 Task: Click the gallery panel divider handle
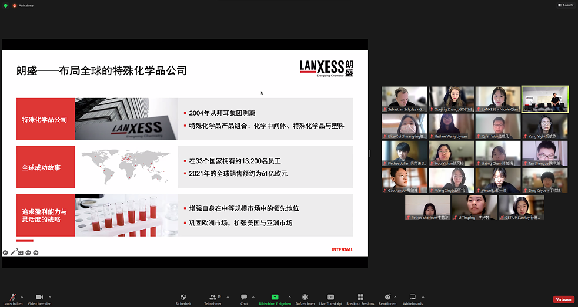tap(369, 153)
